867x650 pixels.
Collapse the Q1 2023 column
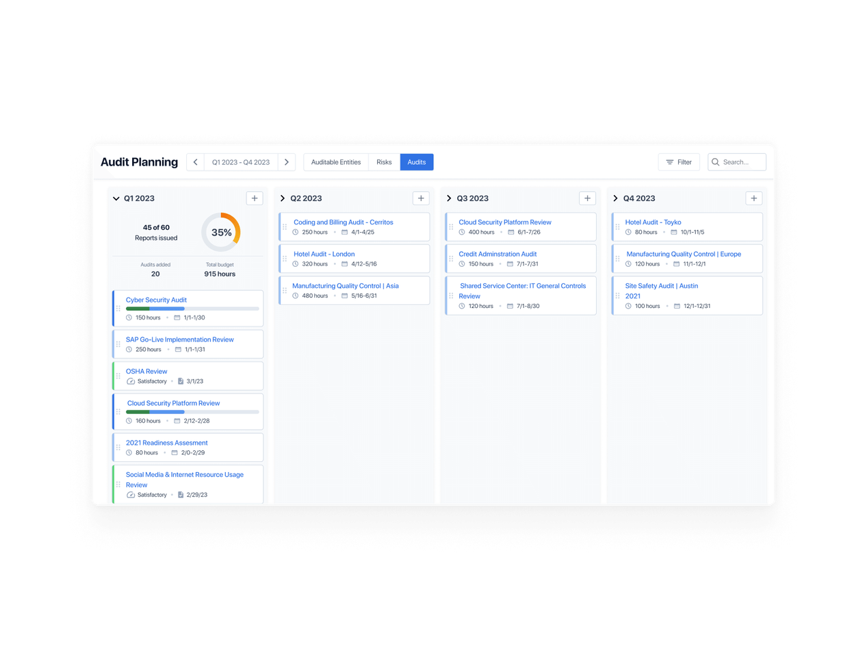point(116,198)
